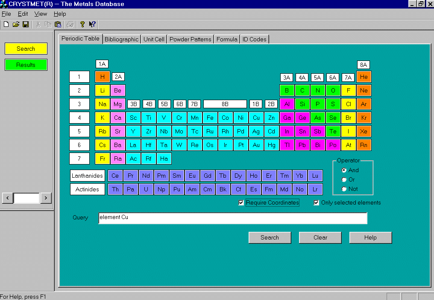Select the U actinide tile

point(146,189)
